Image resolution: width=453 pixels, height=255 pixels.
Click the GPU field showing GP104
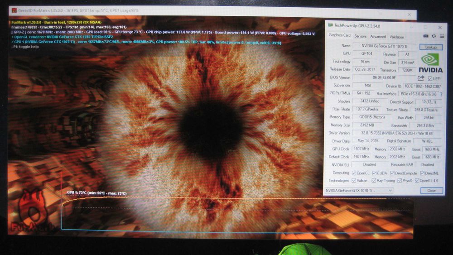[366, 53]
